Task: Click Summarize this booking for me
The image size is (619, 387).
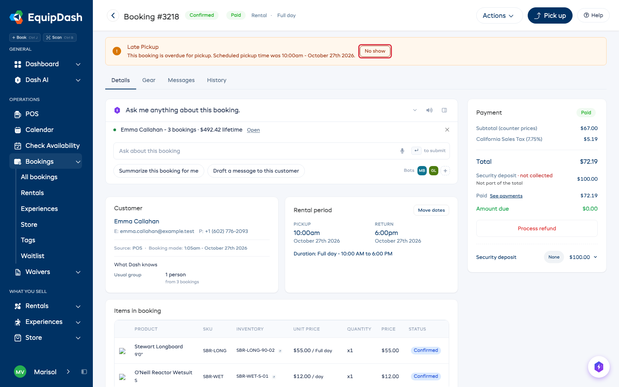Action: (x=159, y=171)
